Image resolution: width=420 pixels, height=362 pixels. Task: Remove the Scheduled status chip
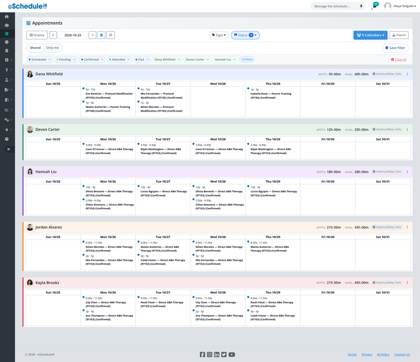50,60
